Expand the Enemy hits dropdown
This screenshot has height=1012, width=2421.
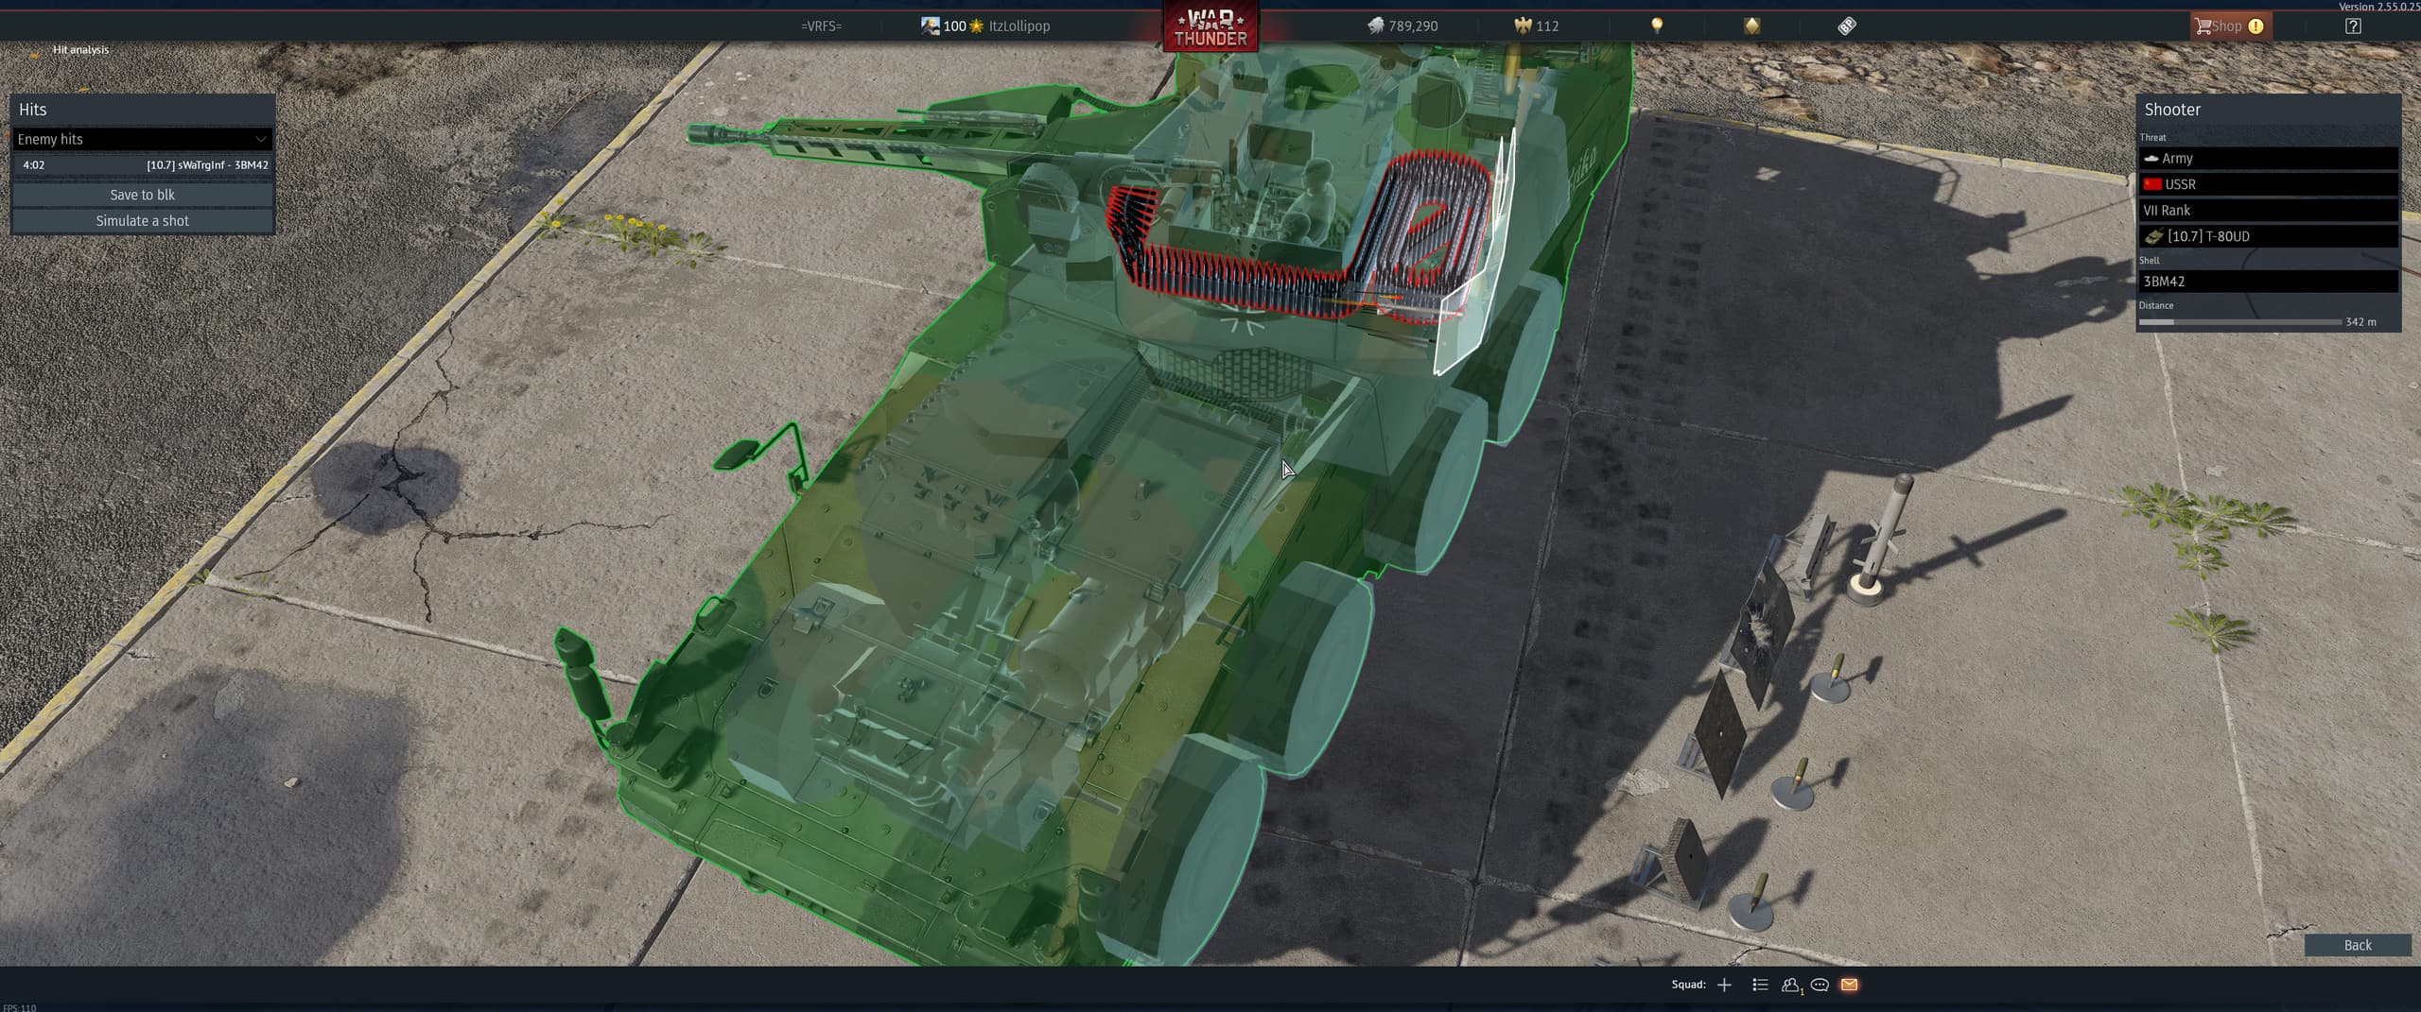[143, 140]
